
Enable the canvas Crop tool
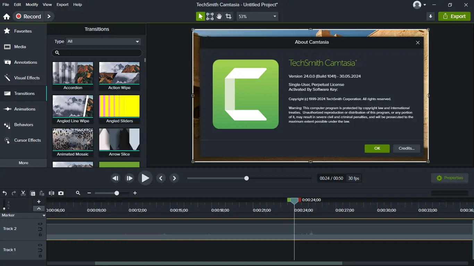228,16
